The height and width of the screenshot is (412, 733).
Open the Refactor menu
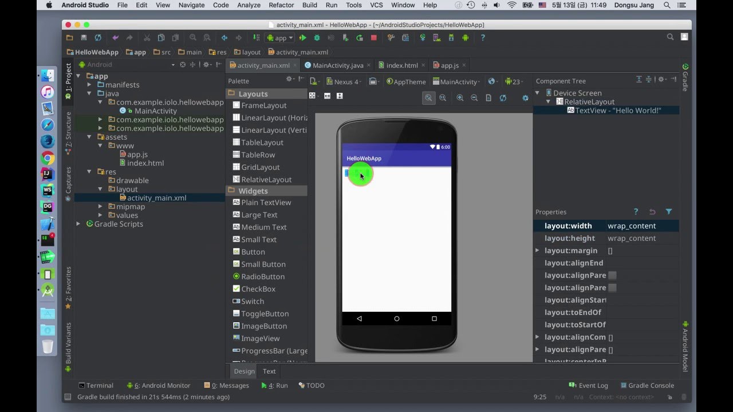coord(281,5)
